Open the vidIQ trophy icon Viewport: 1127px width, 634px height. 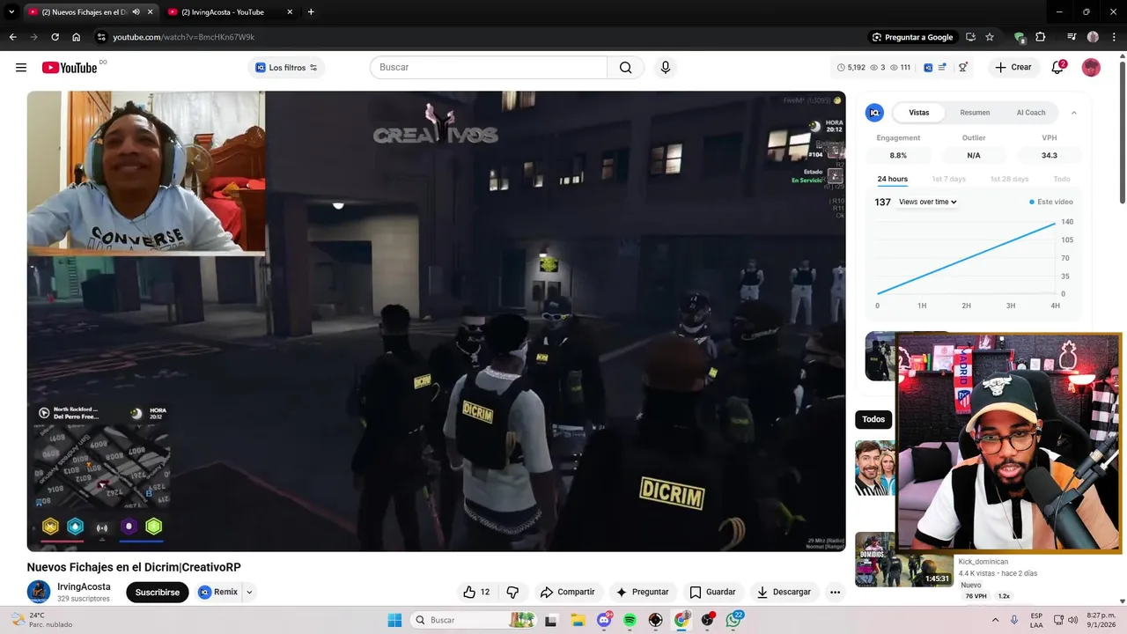[963, 68]
